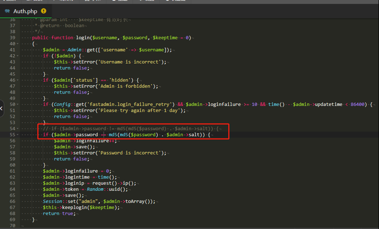Expand the collapsed left sidebar chevron
Viewport: 379px width, 229px height.
coord(2,108)
